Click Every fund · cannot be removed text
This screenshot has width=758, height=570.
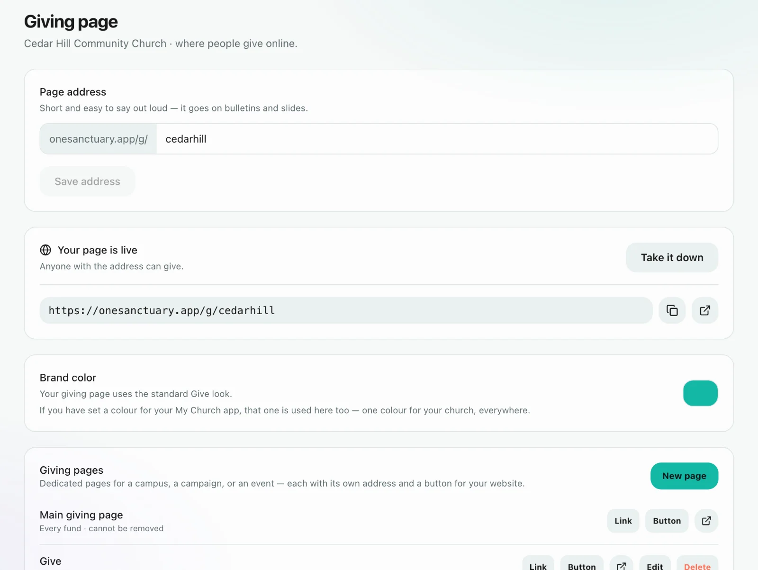click(101, 528)
